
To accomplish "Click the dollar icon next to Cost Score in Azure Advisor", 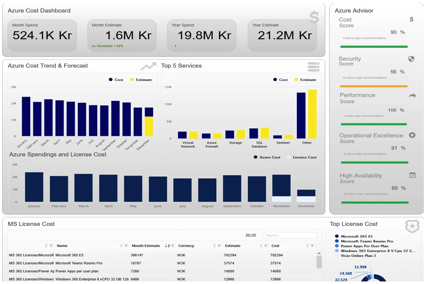I will click(411, 20).
